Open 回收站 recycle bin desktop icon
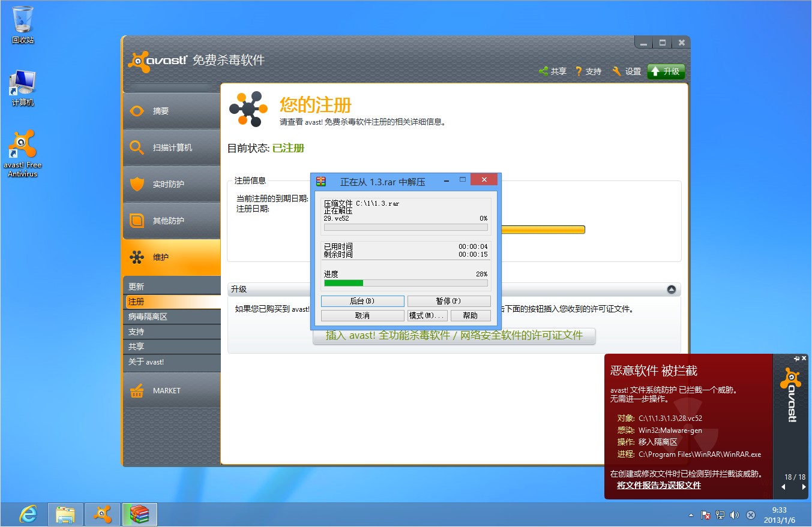The width and height of the screenshot is (812, 527). pyautogui.click(x=23, y=25)
